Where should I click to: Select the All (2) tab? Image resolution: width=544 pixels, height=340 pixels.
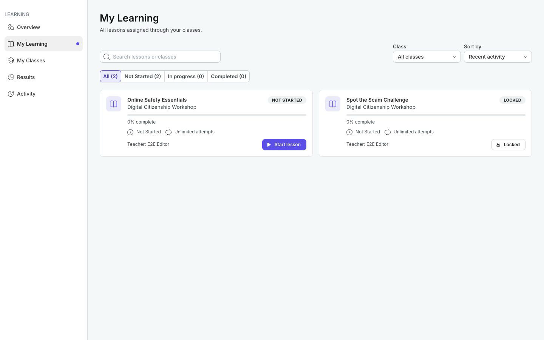pyautogui.click(x=110, y=76)
